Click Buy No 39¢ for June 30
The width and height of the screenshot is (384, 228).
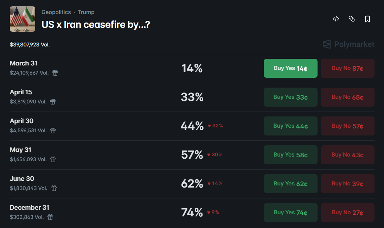click(x=347, y=183)
